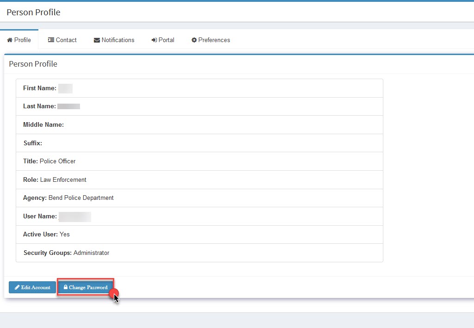474x328 pixels.
Task: Select the Law Enforcement role value
Action: 63,179
